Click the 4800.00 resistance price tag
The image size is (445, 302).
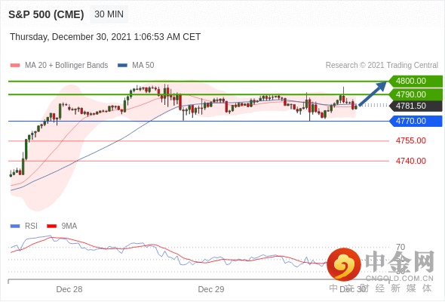[416, 81]
